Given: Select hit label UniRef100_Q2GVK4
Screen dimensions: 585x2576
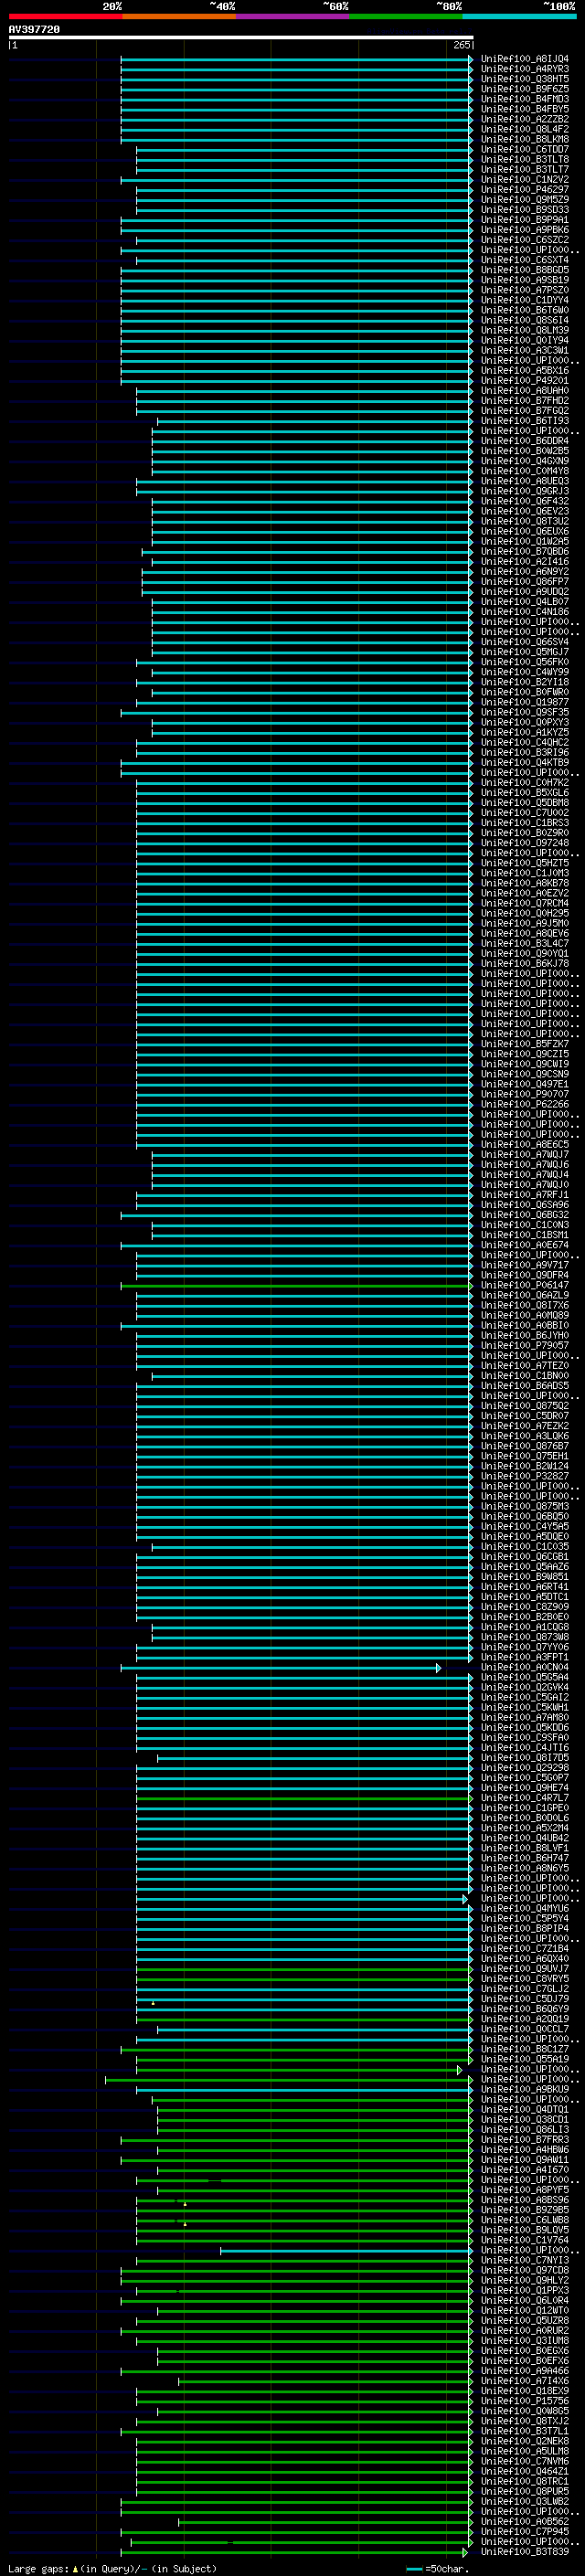Looking at the screenshot, I should tap(525, 1687).
